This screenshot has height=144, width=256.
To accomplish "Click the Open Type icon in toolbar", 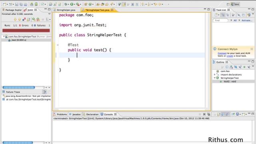I will (x=98, y=4).
